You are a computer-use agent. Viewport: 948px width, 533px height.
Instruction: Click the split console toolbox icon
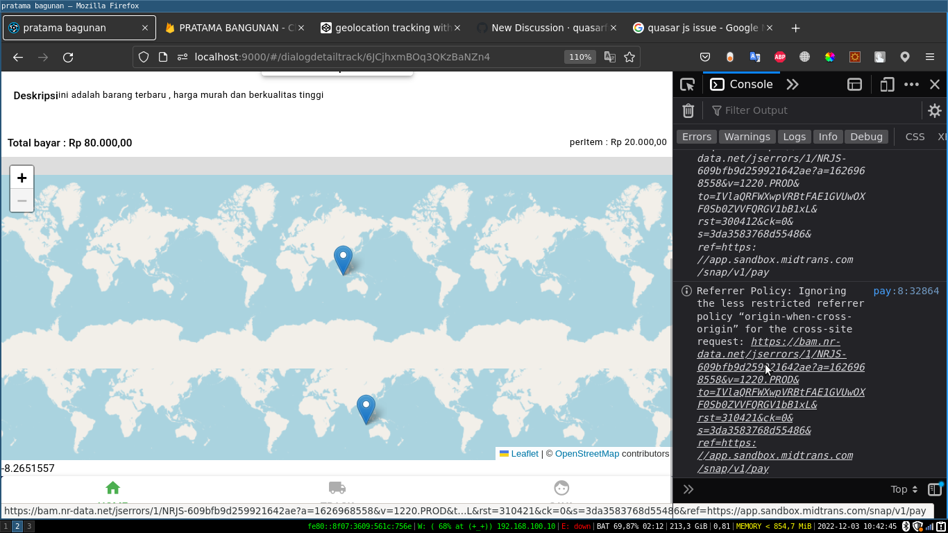click(854, 84)
